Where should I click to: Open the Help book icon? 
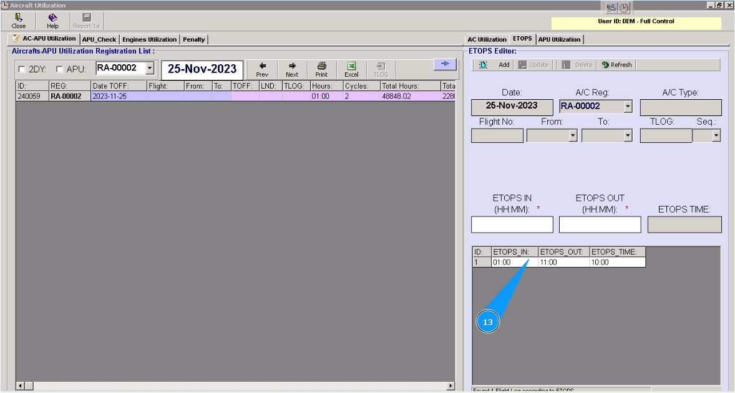(x=52, y=21)
